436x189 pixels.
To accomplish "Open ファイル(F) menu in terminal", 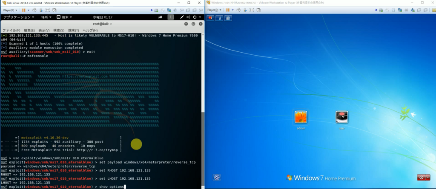I will 11,30.
